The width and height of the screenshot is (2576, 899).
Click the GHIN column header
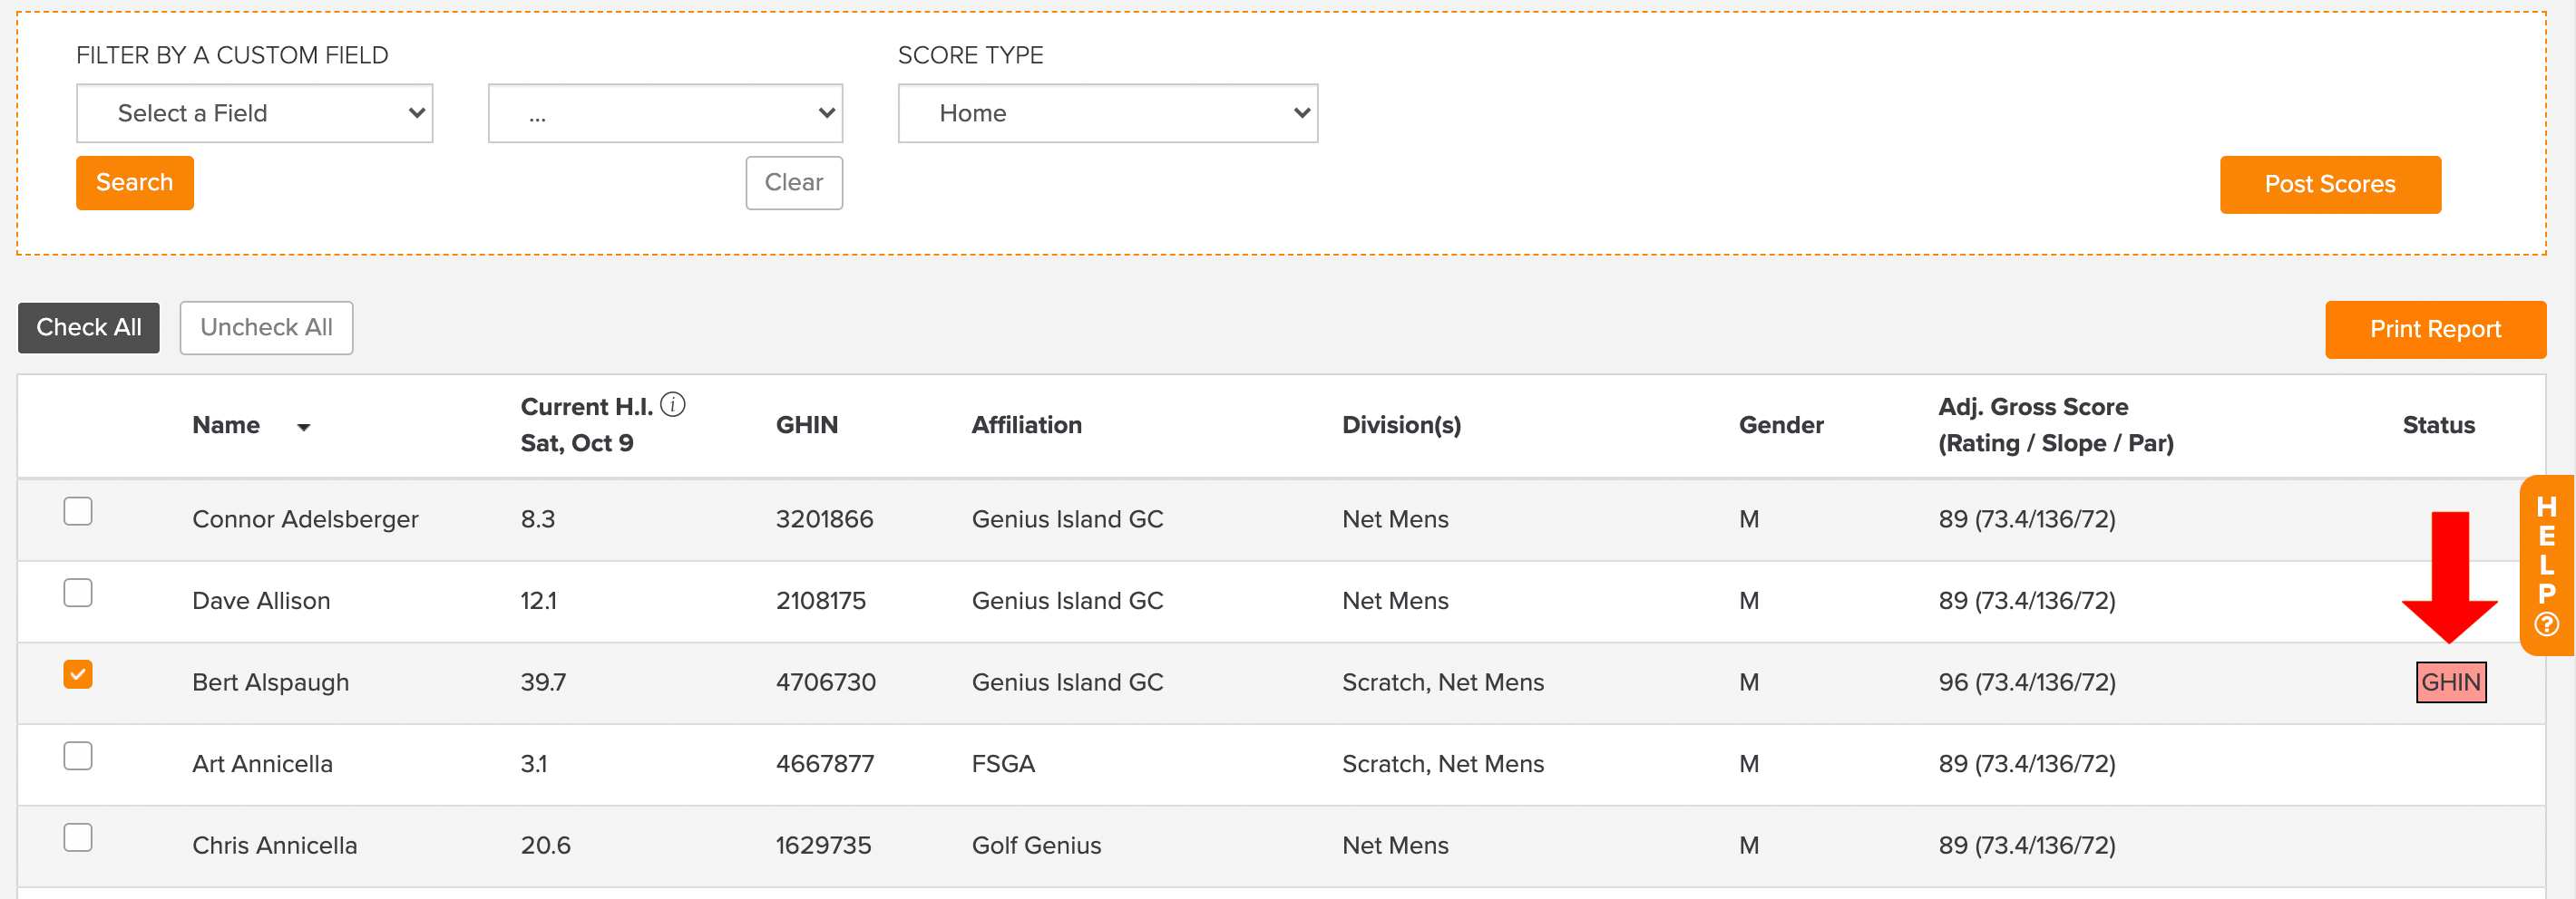807,426
